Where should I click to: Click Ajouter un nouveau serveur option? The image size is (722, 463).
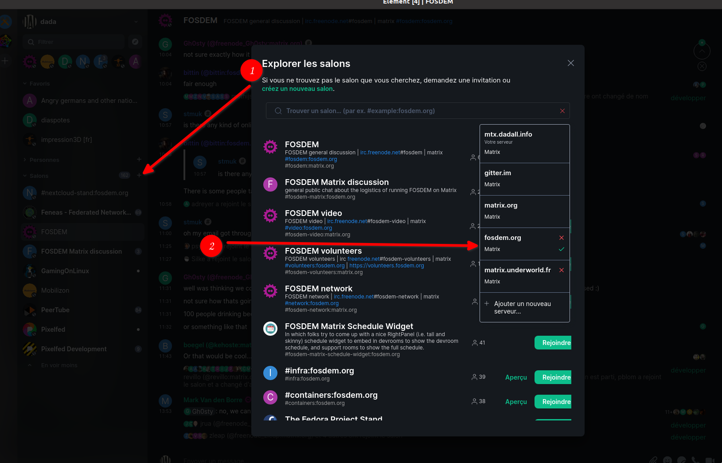[x=525, y=307]
